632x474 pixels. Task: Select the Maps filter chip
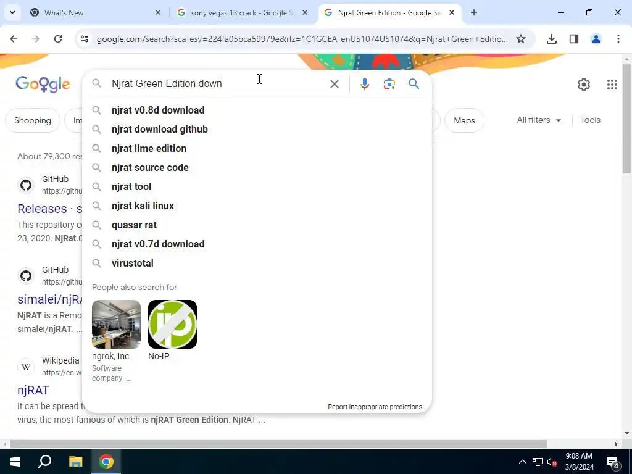click(x=464, y=120)
